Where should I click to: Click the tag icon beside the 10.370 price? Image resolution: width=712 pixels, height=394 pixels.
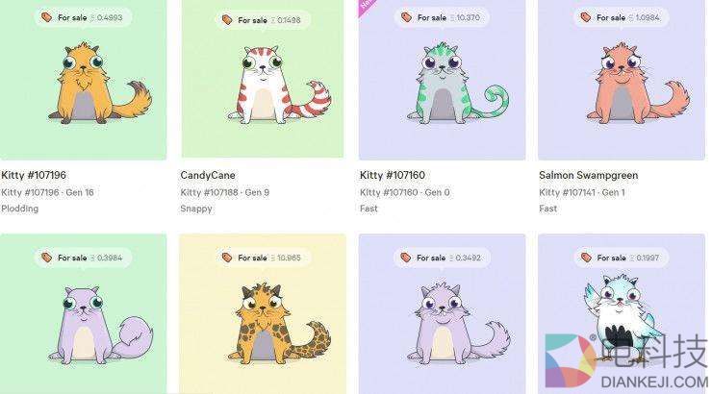(406, 17)
